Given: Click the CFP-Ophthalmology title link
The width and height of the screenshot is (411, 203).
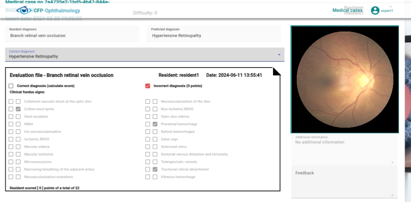Looking at the screenshot, I should click(x=57, y=11).
